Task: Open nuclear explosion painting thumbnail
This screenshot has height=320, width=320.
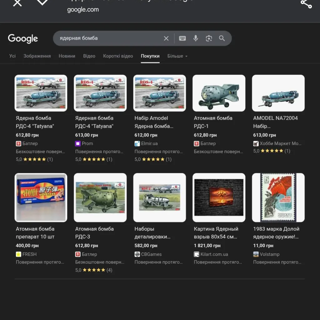Action: click(x=219, y=197)
